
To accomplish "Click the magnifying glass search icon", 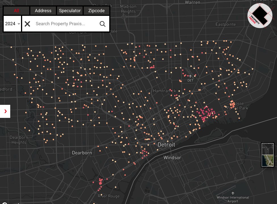I will click(x=102, y=24).
